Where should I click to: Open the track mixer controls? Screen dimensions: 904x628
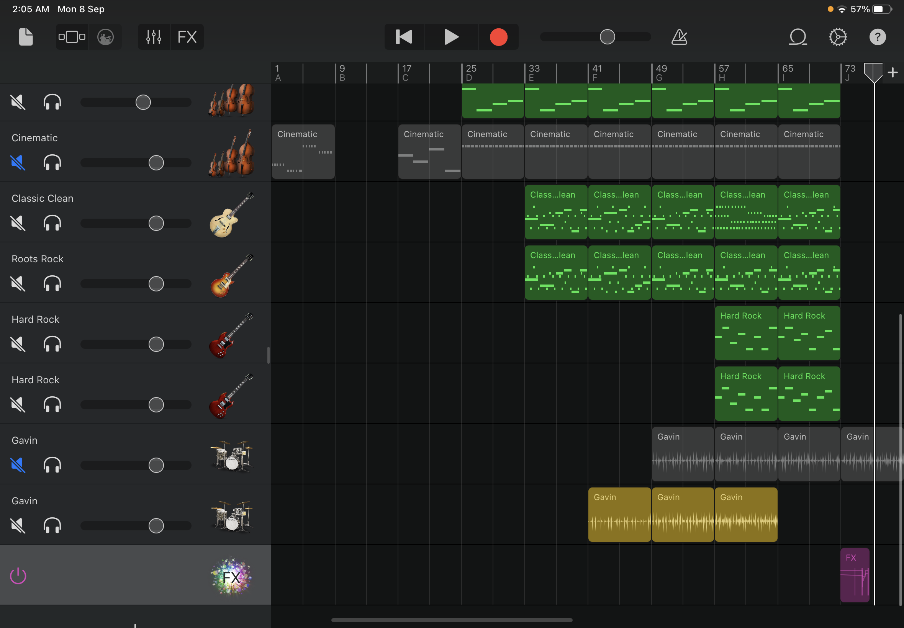(x=154, y=37)
